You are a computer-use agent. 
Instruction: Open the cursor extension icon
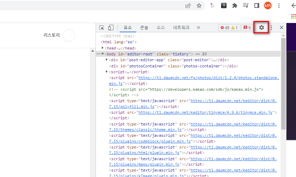(212, 5)
